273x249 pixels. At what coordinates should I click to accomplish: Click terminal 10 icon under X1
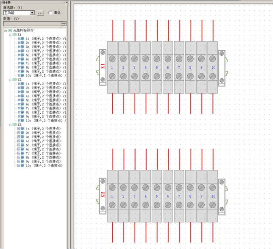pos(21,76)
